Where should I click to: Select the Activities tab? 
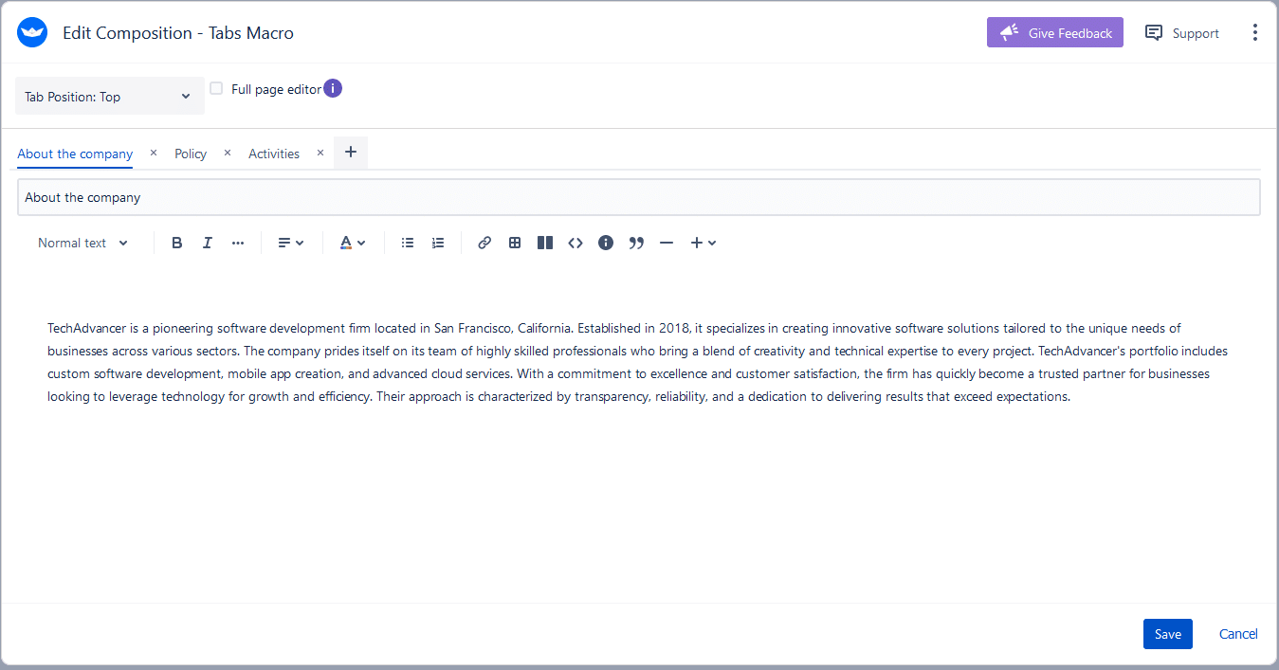click(273, 153)
